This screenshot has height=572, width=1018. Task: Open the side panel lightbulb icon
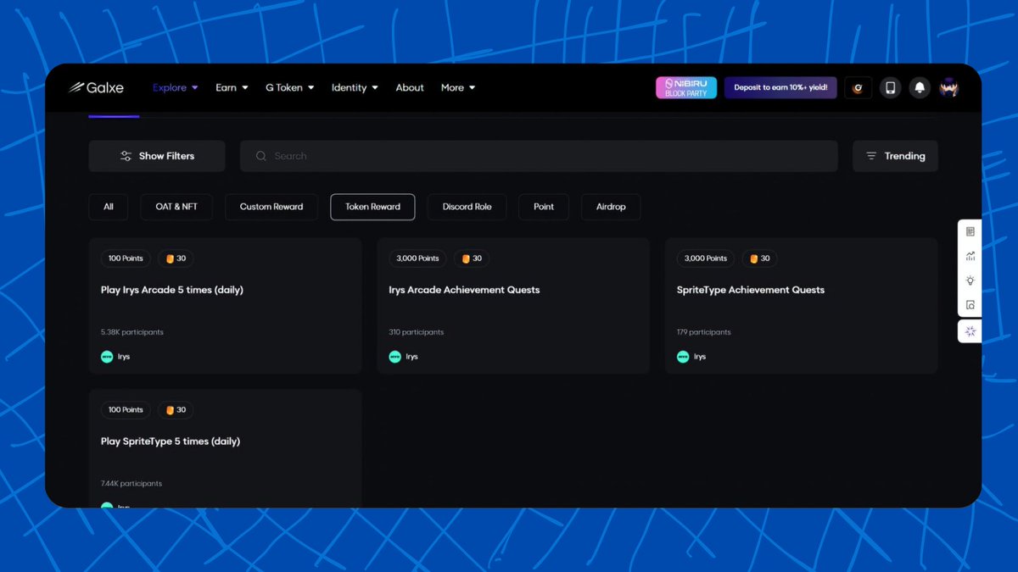[970, 280]
